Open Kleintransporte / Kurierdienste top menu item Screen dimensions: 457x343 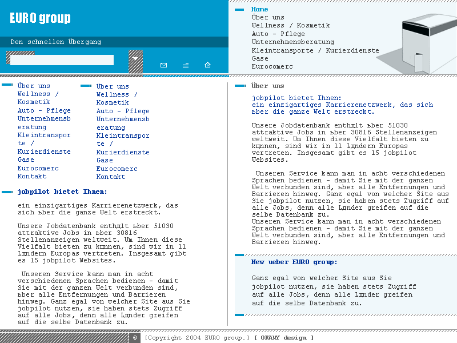315,50
